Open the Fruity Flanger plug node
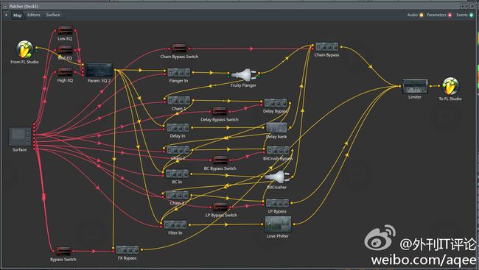Image resolution: width=479 pixels, height=270 pixels. click(x=243, y=75)
